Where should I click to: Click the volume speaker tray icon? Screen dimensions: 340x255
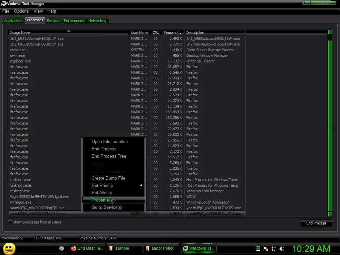(282, 248)
